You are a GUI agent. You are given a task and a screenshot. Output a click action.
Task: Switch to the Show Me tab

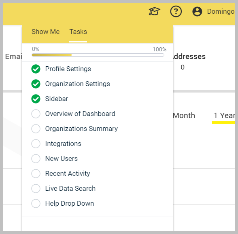45,32
